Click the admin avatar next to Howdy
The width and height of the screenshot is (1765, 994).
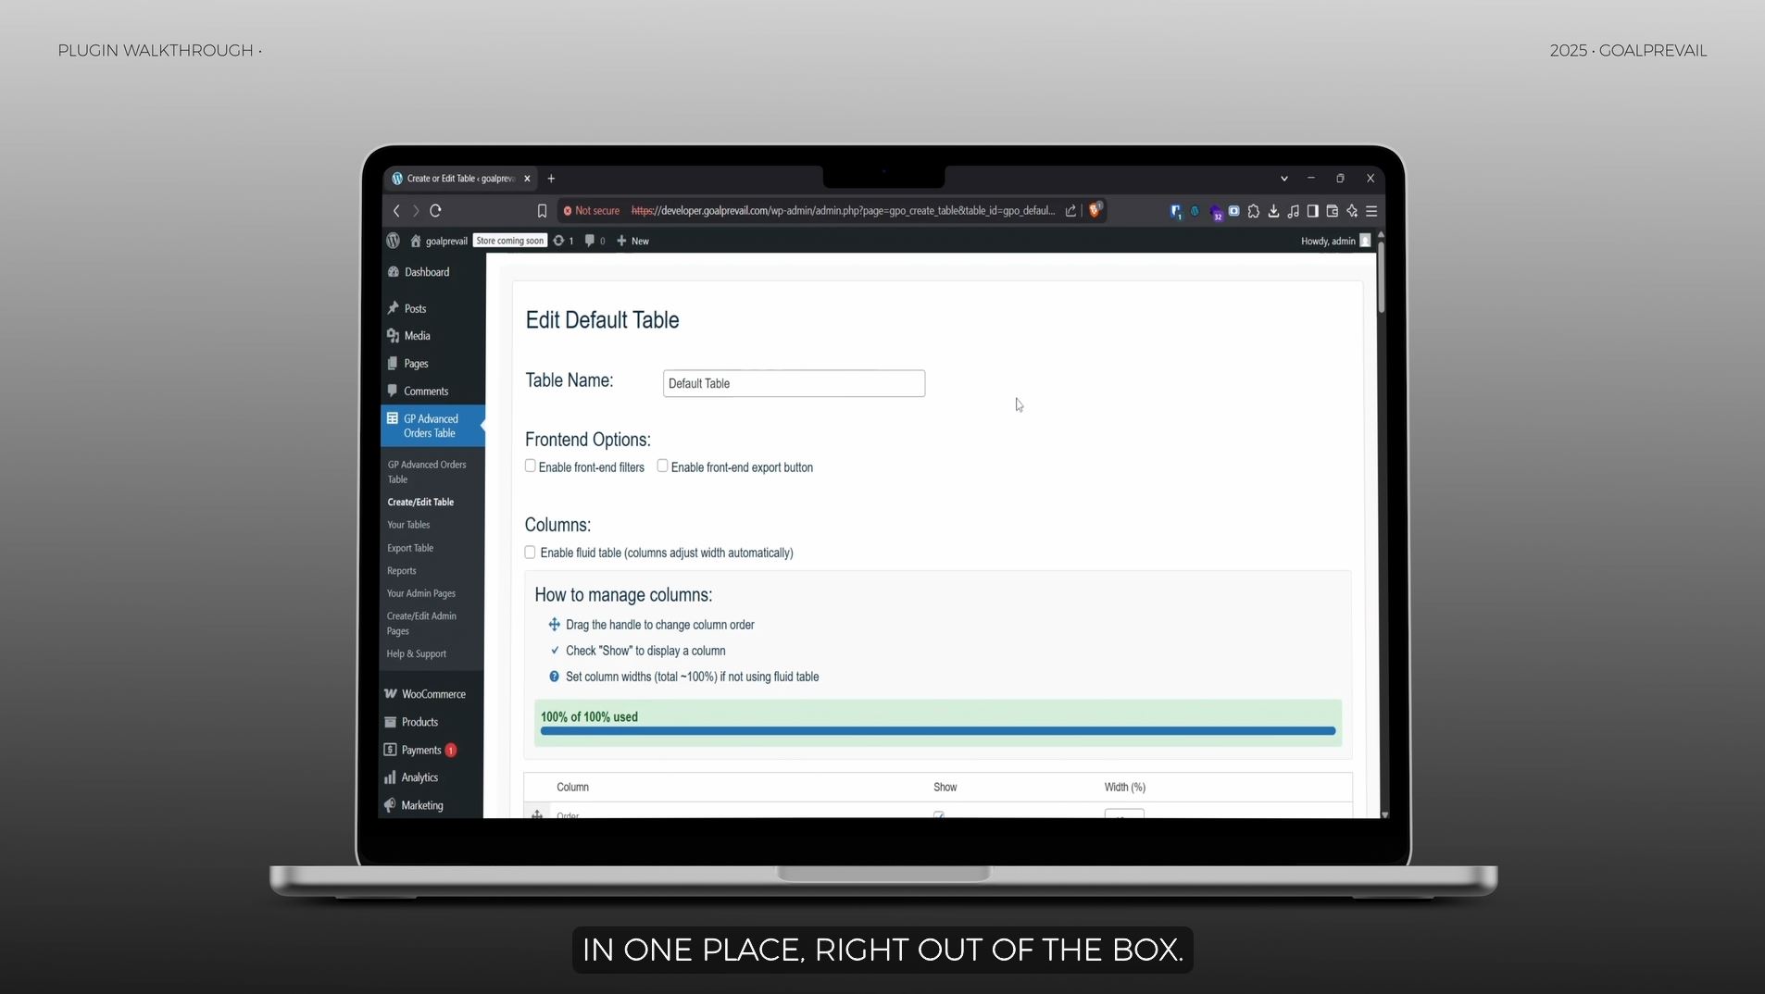pos(1365,241)
